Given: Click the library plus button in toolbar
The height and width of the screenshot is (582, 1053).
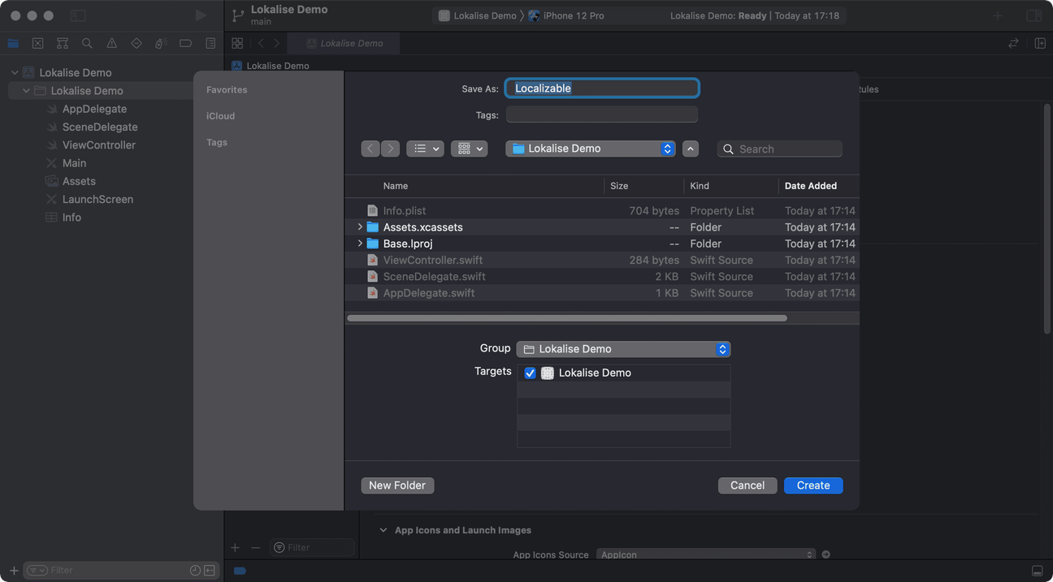Looking at the screenshot, I should 998,15.
